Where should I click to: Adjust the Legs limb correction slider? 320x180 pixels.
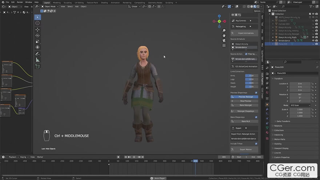(252, 79)
